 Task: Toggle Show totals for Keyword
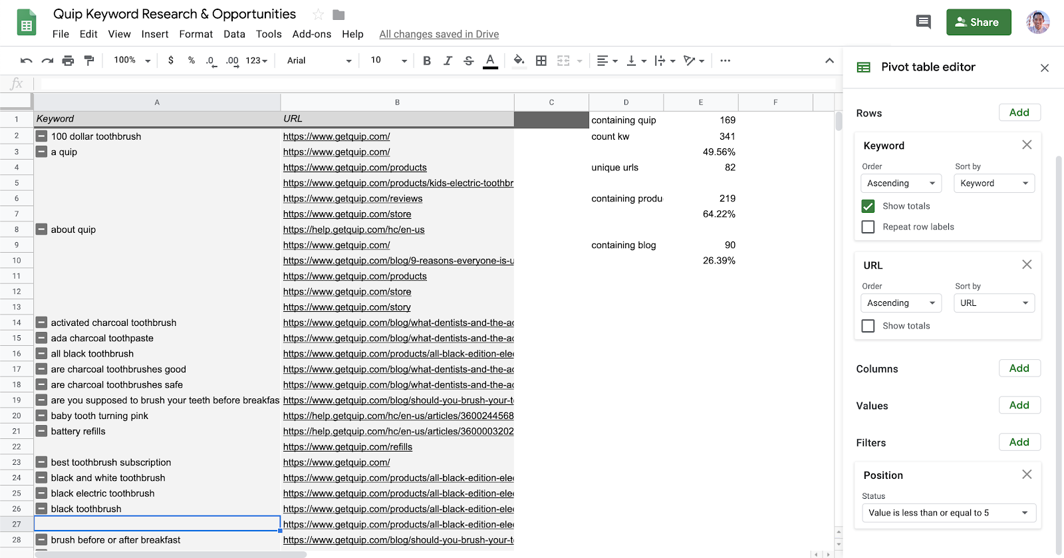868,206
